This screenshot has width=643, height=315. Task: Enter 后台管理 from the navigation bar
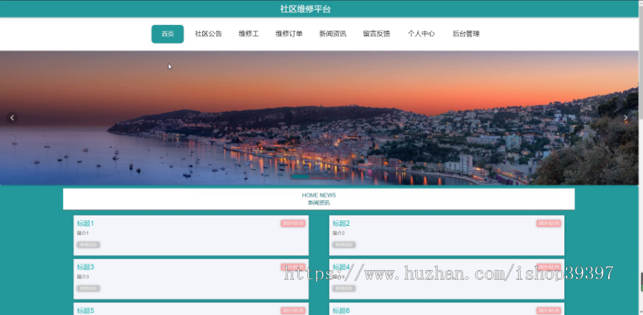point(466,34)
